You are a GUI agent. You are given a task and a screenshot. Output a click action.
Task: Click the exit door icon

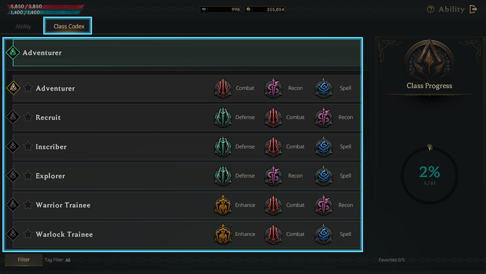(x=473, y=9)
